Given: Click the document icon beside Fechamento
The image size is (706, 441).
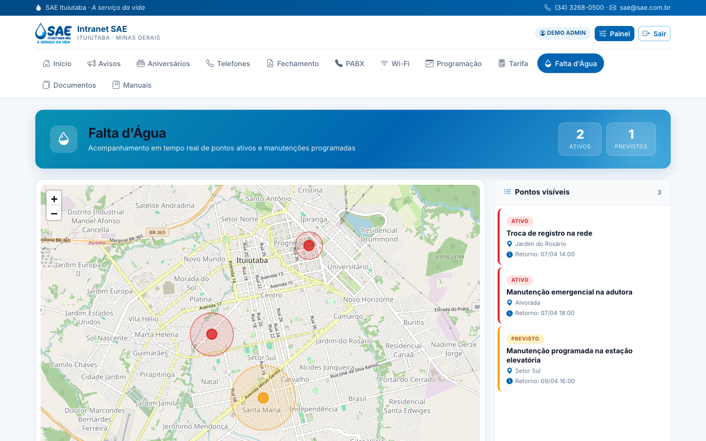Looking at the screenshot, I should pyautogui.click(x=270, y=63).
